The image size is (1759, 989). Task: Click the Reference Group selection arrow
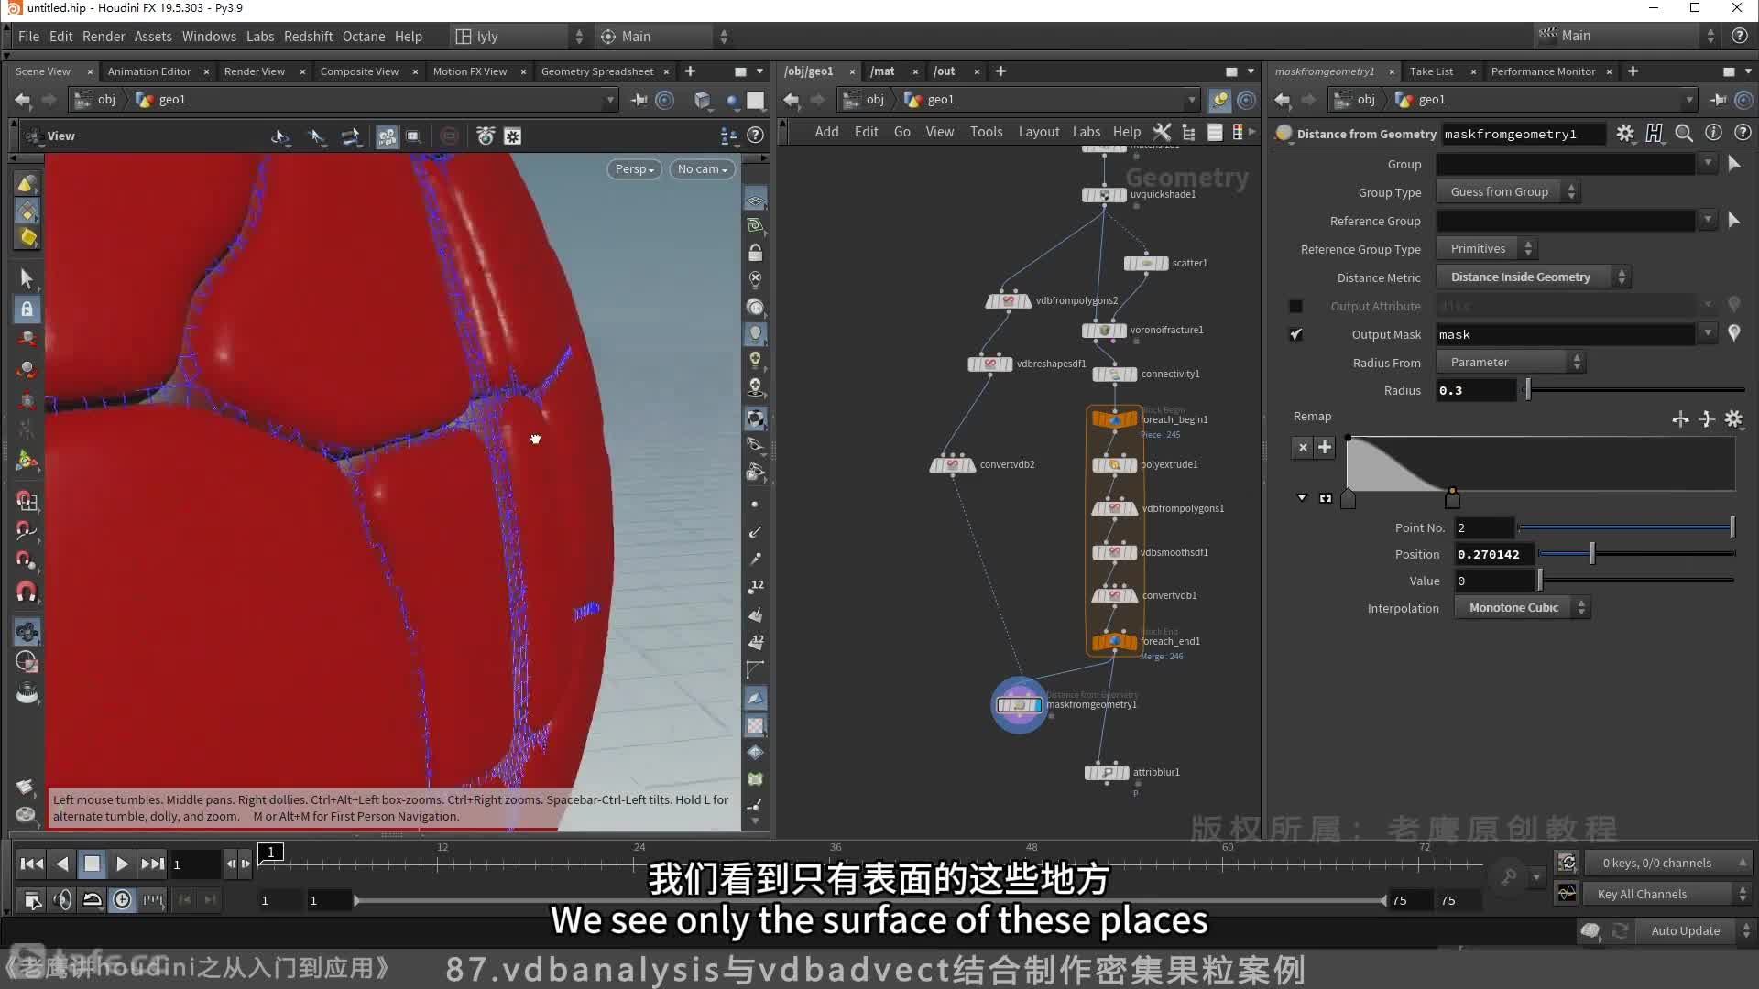pos(1733,221)
